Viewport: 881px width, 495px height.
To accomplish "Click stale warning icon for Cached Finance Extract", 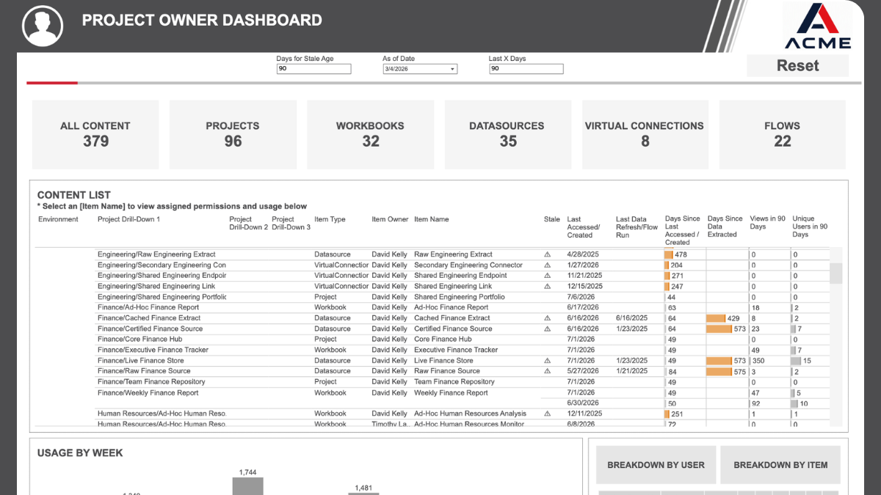I will coord(547,318).
